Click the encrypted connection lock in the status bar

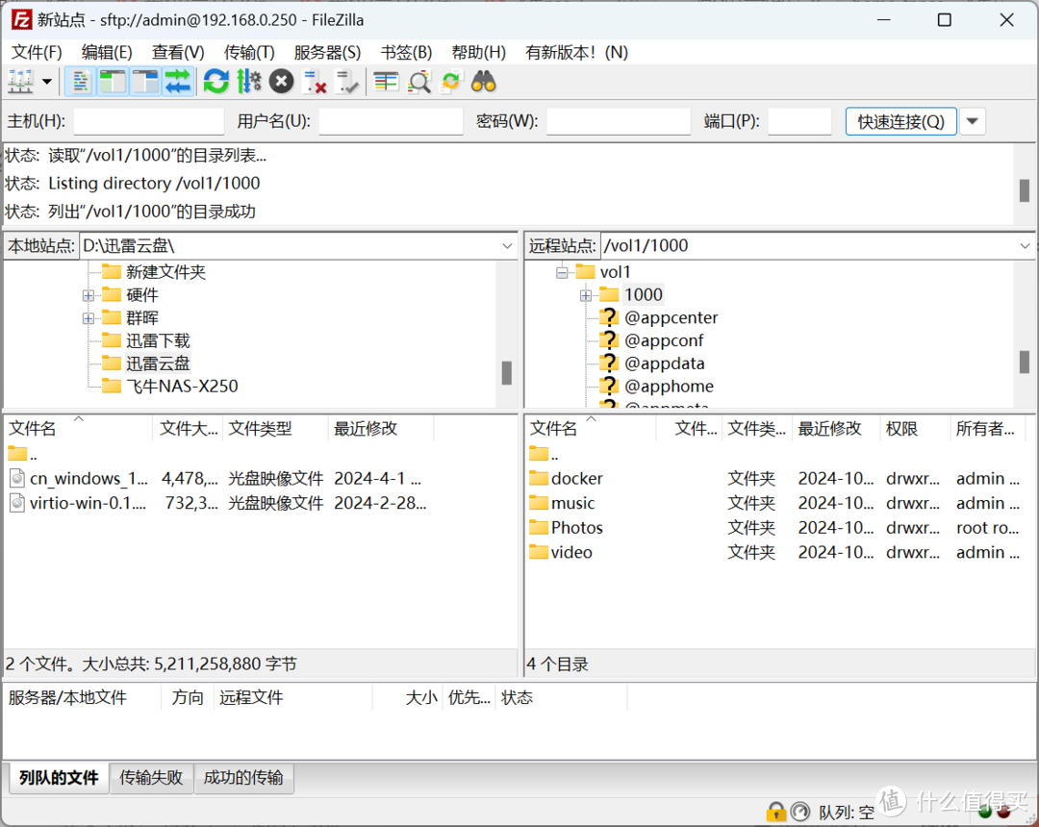pyautogui.click(x=775, y=811)
